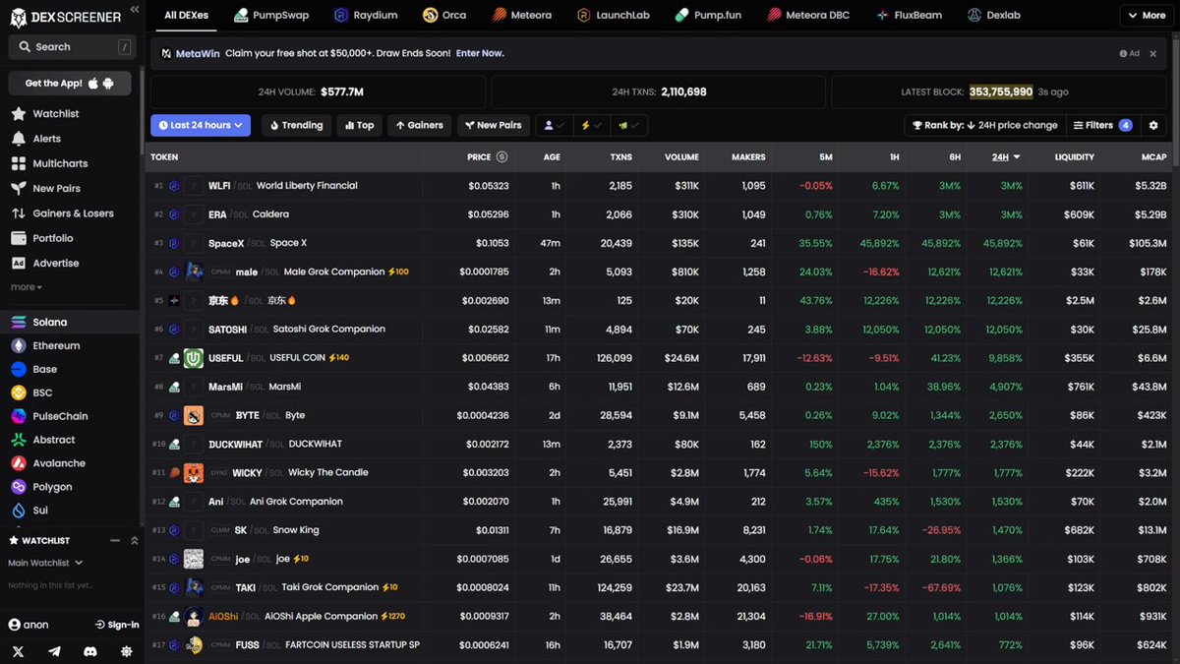Toggle the boosted lightning filter

pos(591,125)
